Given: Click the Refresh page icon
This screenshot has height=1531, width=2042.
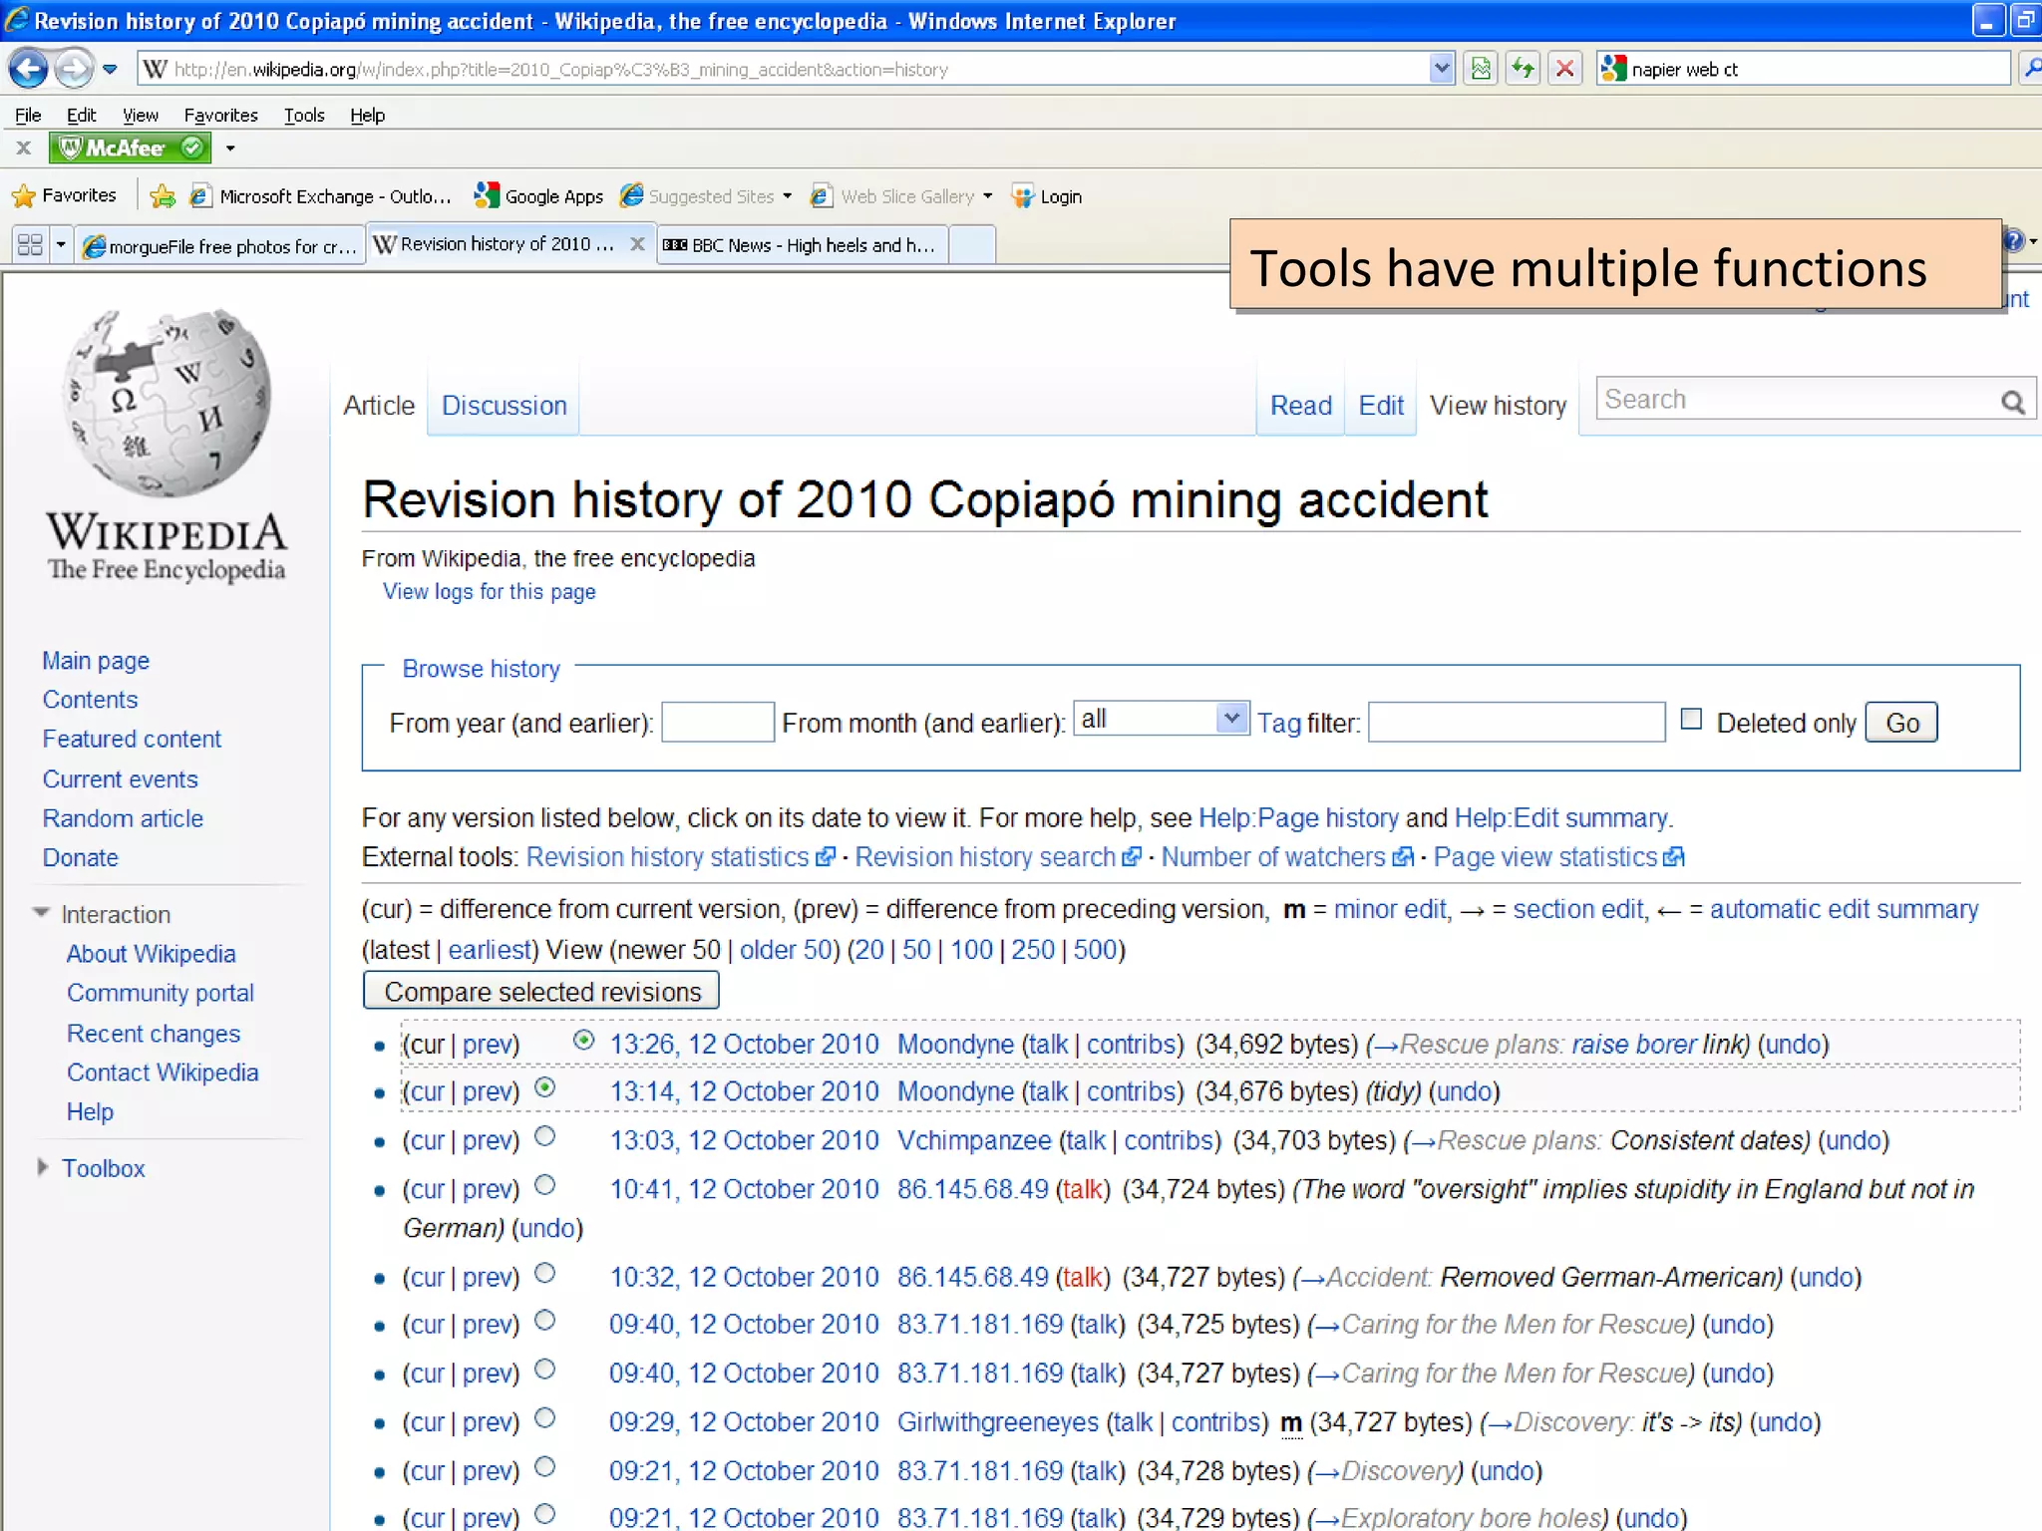Looking at the screenshot, I should tap(1524, 69).
